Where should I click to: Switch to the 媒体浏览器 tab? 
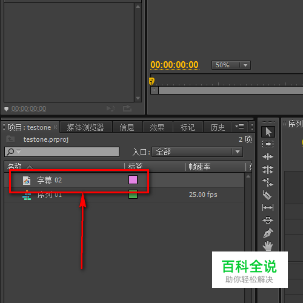click(x=85, y=127)
